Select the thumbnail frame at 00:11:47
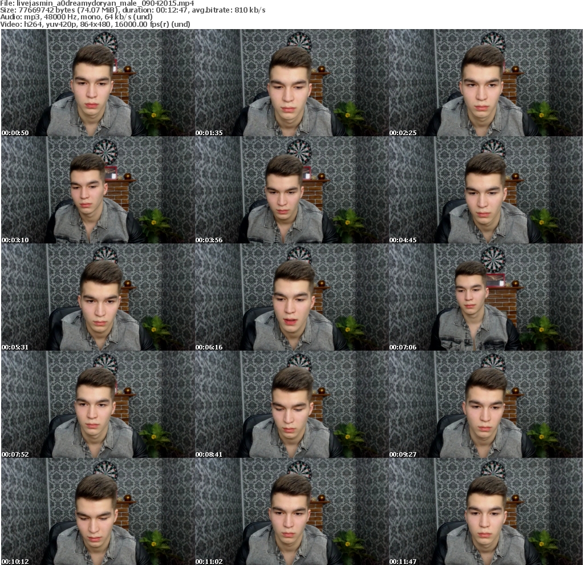Image resolution: width=584 pixels, height=565 pixels. click(x=486, y=512)
